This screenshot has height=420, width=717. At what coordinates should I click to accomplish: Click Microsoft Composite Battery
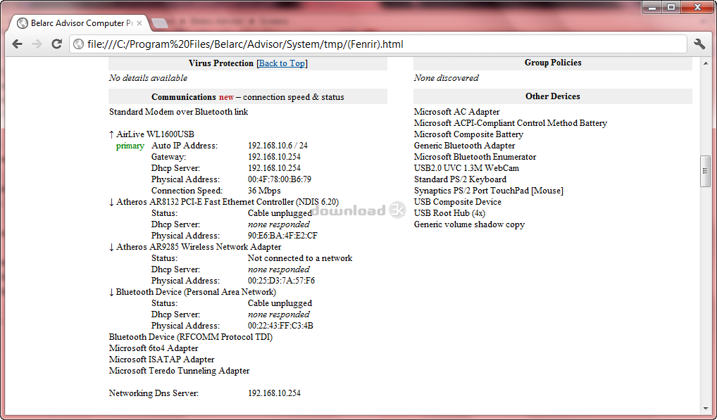pyautogui.click(x=468, y=134)
